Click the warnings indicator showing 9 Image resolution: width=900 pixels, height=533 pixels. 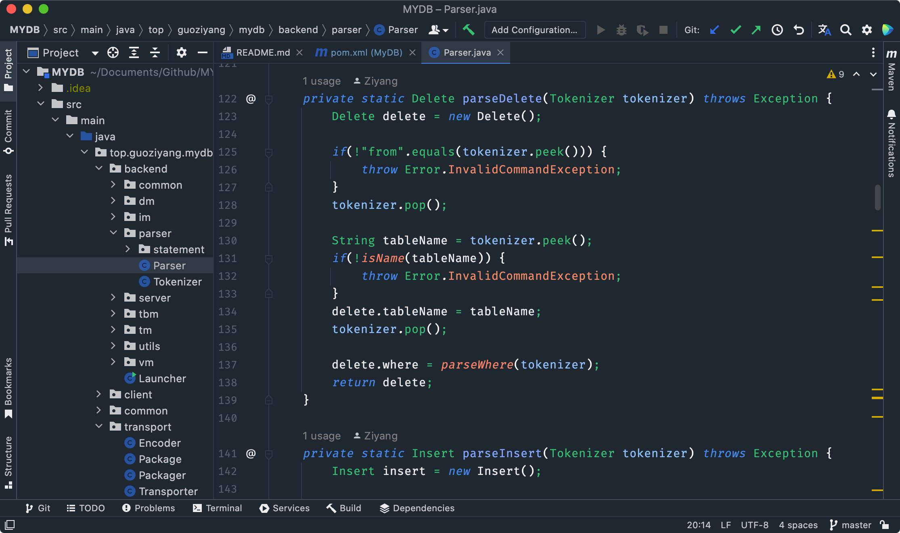click(835, 74)
